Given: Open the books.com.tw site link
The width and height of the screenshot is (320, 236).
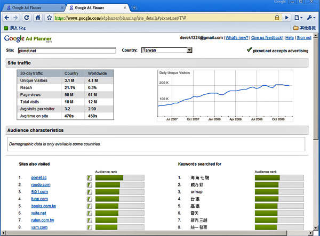Looking at the screenshot, I should (x=44, y=206).
